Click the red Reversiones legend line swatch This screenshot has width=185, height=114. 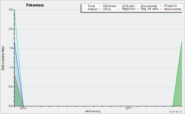[x=161, y=9]
